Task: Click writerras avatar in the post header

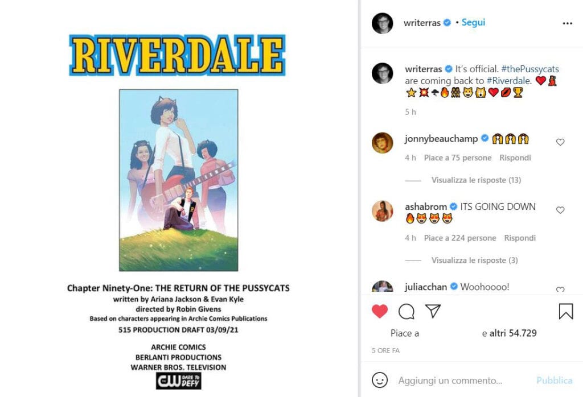Action: click(382, 23)
